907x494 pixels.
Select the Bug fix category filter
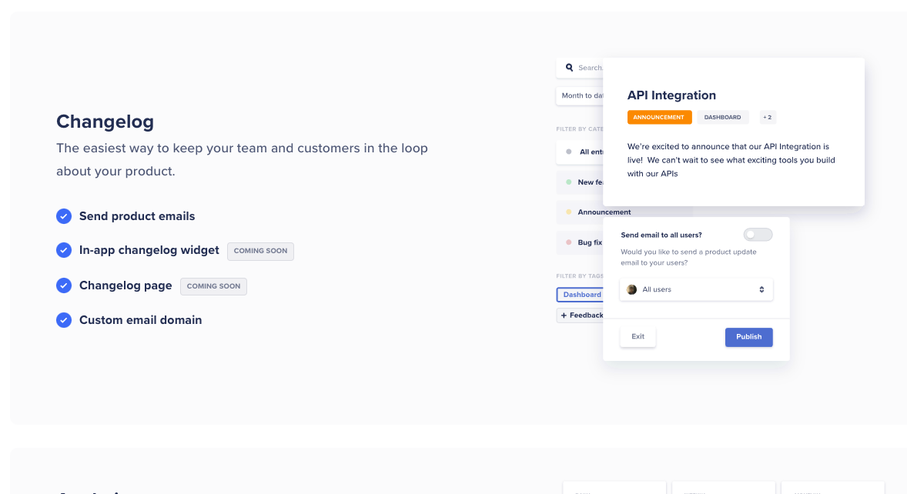point(580,242)
